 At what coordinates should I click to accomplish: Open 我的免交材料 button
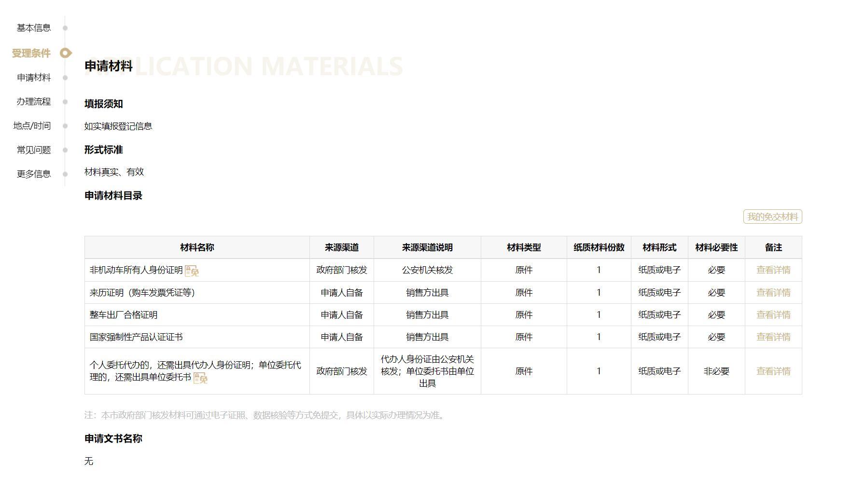pyautogui.click(x=772, y=217)
